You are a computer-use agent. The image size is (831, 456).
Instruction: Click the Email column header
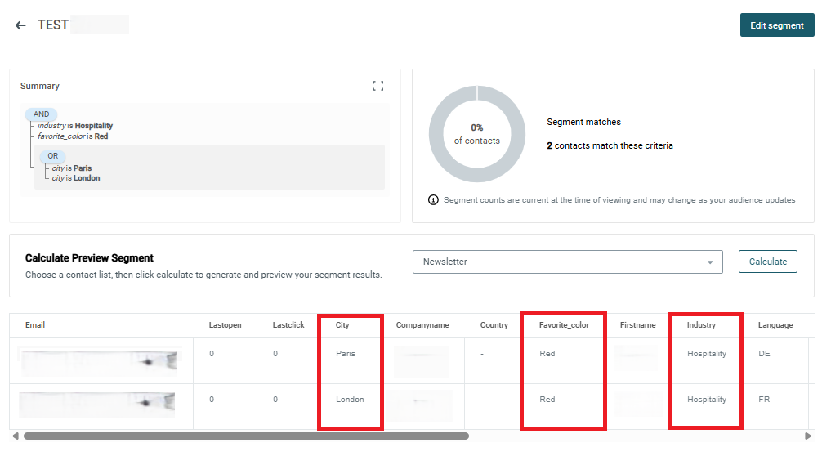point(35,325)
